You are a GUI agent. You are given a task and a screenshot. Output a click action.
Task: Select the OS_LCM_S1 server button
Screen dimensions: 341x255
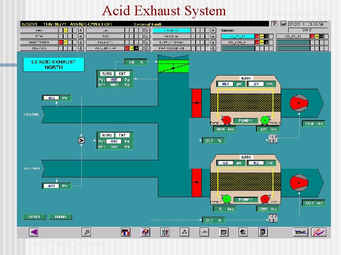coord(238,42)
